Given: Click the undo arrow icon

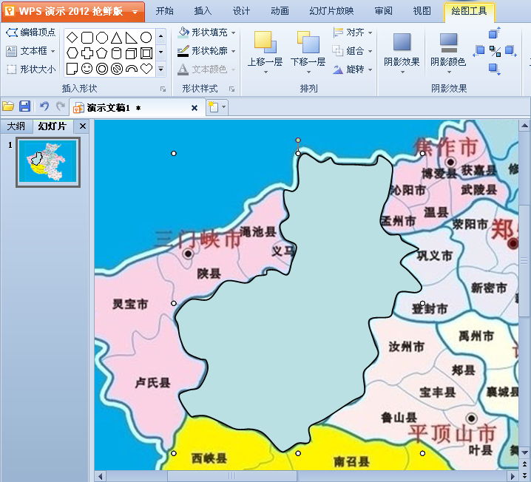Looking at the screenshot, I should 44,107.
